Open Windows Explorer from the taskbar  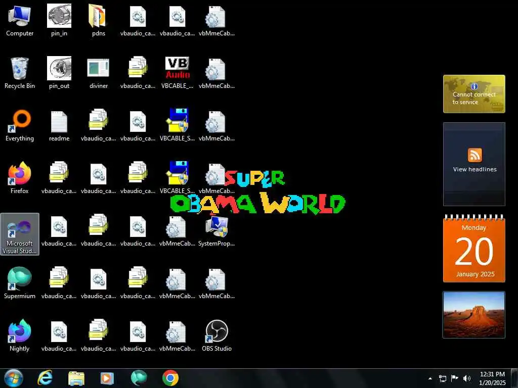pyautogui.click(x=76, y=378)
